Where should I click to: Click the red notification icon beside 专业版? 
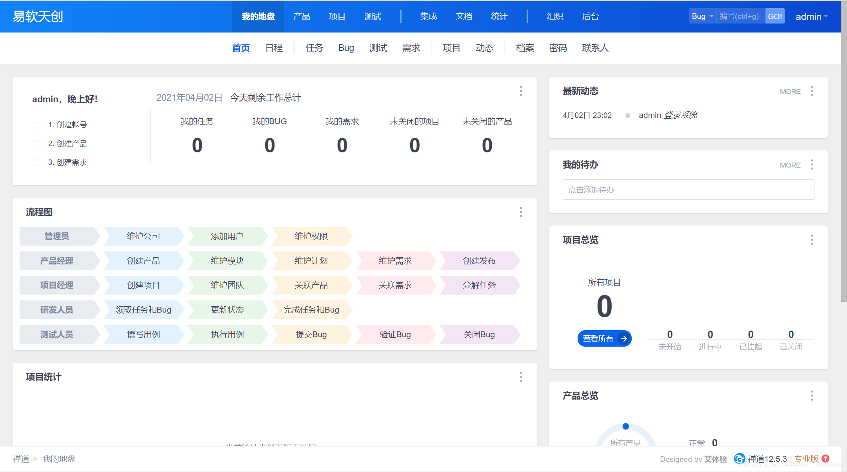tap(826, 458)
